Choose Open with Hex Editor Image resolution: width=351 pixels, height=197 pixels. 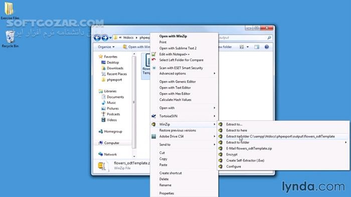coord(175,93)
